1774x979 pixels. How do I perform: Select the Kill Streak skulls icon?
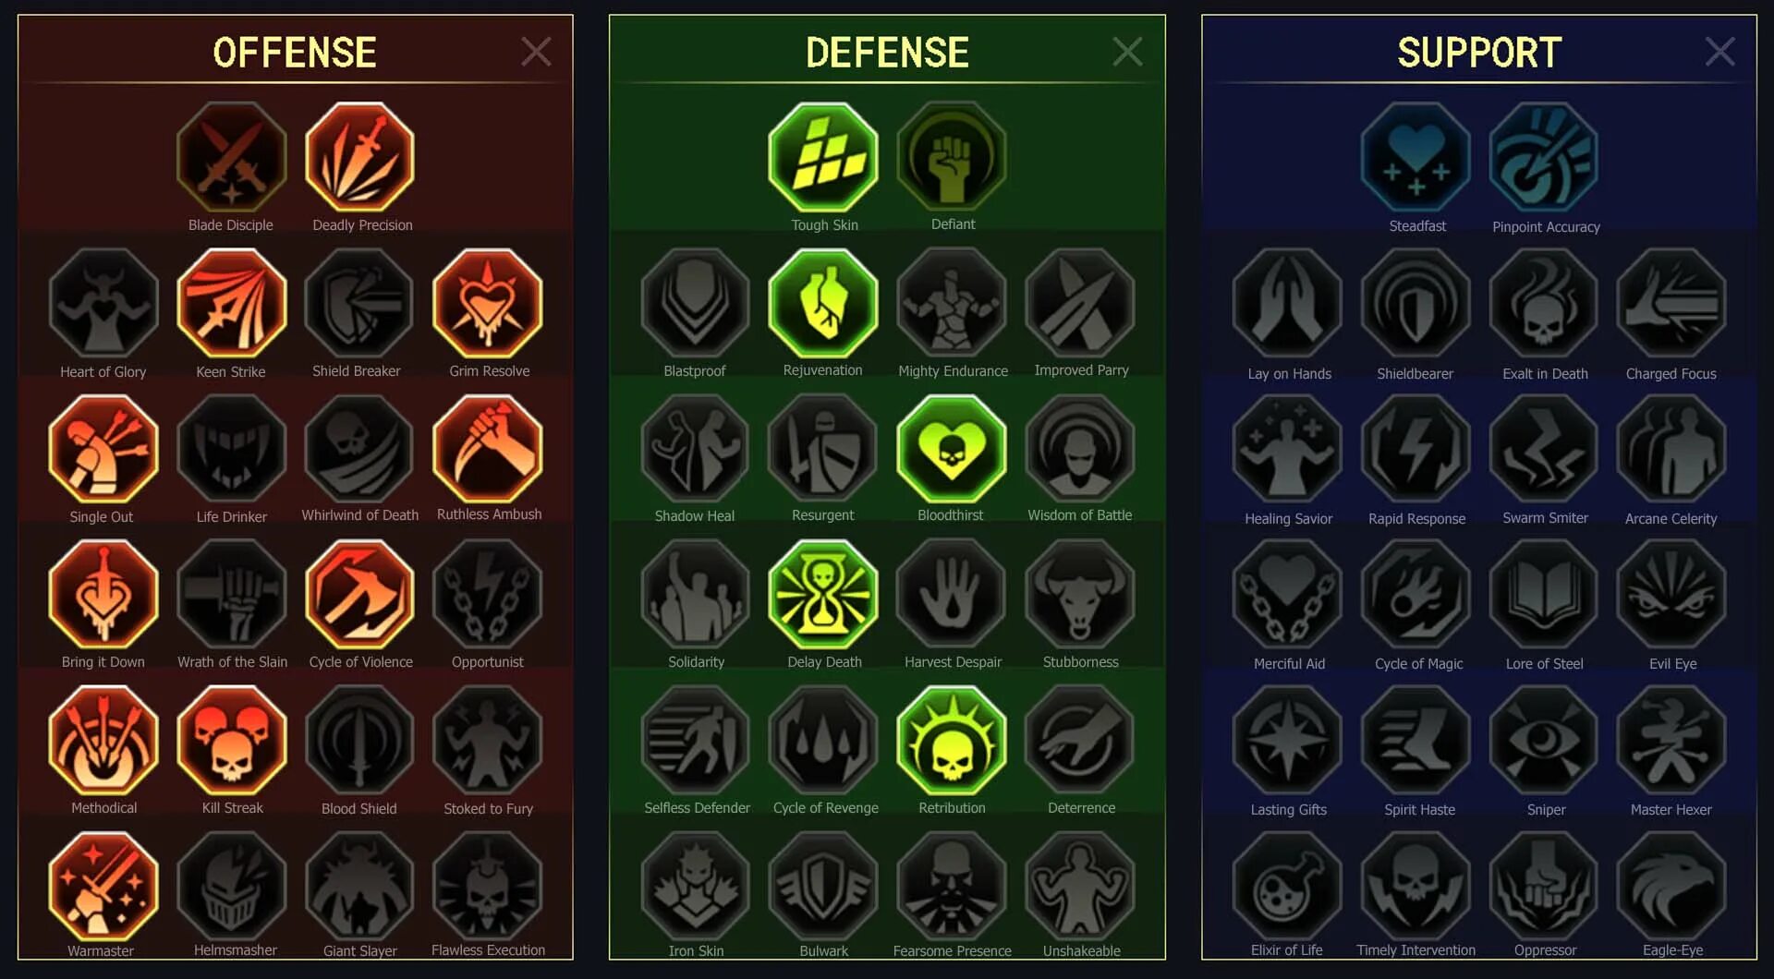231,741
